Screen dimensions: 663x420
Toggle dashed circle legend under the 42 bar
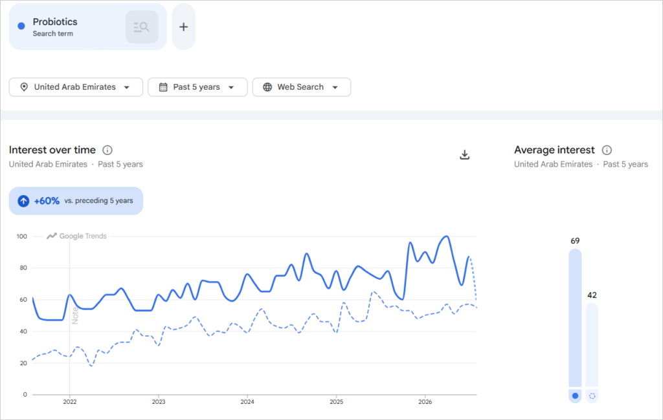tap(592, 396)
